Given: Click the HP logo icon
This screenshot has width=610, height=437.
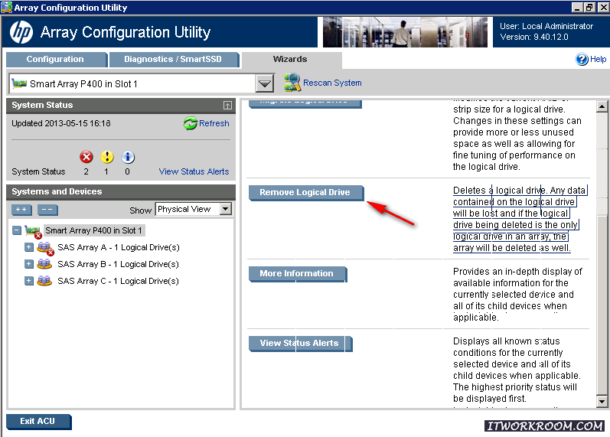Looking at the screenshot, I should 21,32.
